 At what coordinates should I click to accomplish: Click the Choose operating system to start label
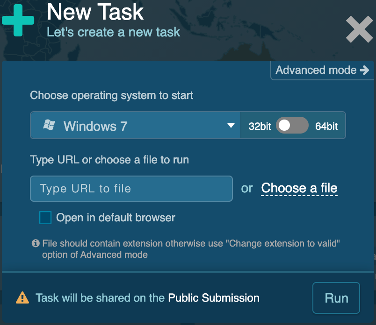pos(112,95)
